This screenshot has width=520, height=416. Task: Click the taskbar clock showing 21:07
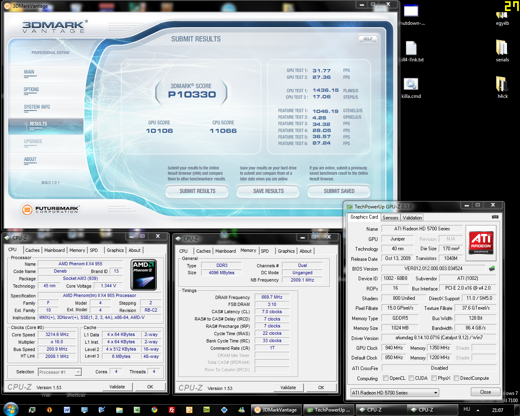click(498, 410)
